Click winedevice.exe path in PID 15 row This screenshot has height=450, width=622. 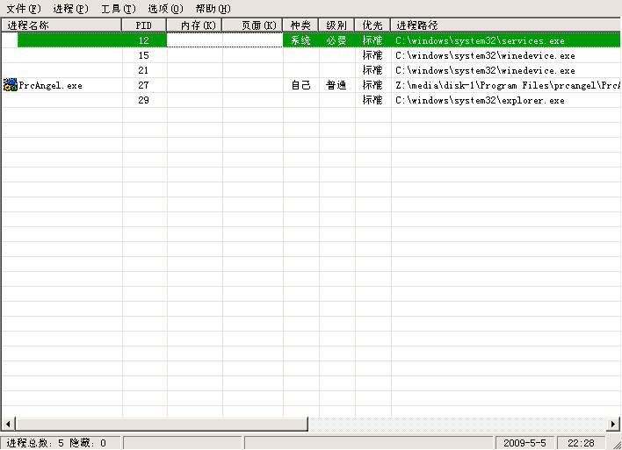485,56
